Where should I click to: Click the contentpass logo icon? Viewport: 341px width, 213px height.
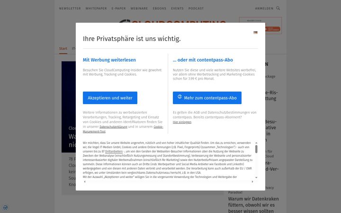179,97
